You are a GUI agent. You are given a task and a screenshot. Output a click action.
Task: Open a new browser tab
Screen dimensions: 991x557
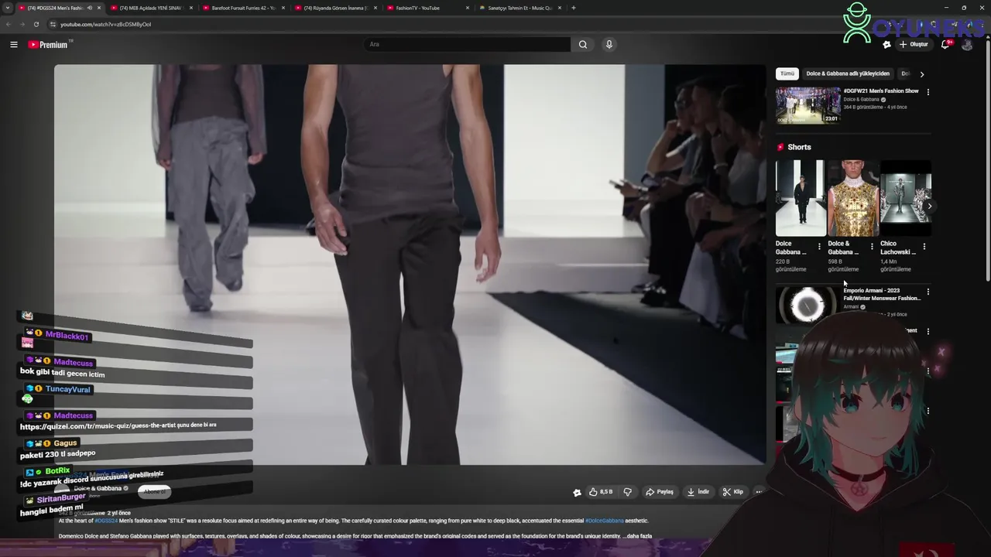pyautogui.click(x=573, y=8)
